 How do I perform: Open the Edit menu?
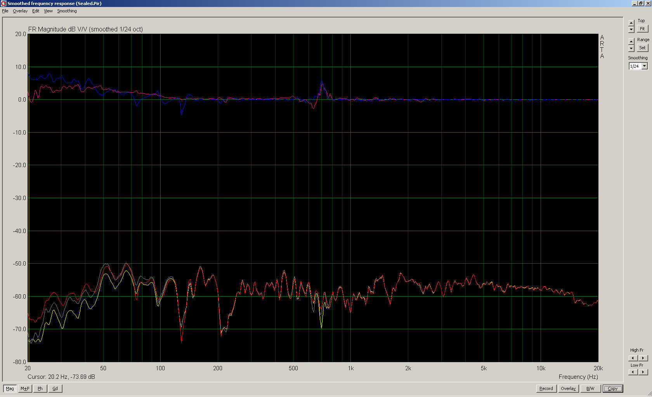pos(36,11)
